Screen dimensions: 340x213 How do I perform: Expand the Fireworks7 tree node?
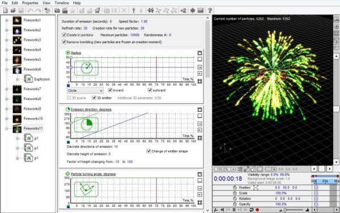pos(6,89)
